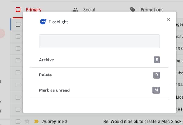Select the Mark as unread command
Image resolution: width=183 pixels, height=125 pixels.
99,90
